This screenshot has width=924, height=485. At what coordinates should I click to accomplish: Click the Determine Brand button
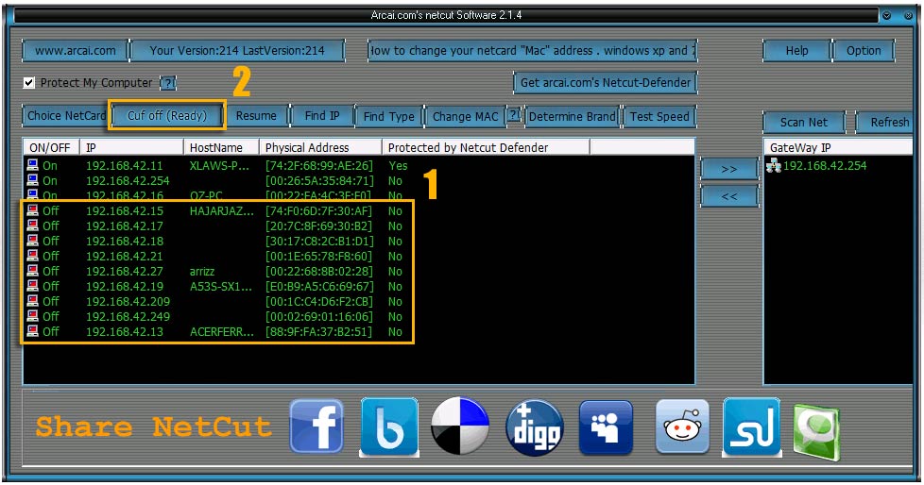click(x=573, y=117)
